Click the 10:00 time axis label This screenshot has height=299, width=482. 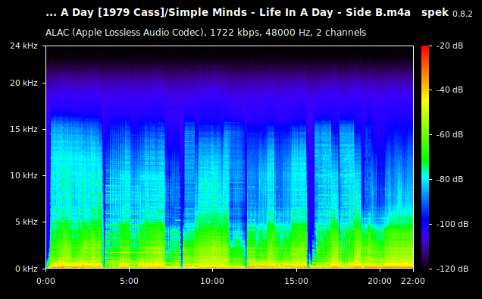coord(212,281)
